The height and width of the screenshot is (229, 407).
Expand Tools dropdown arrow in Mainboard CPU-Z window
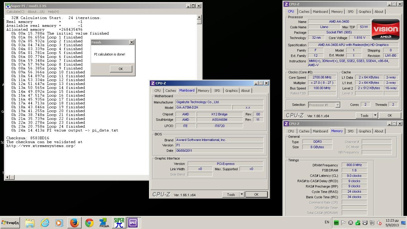242,194
